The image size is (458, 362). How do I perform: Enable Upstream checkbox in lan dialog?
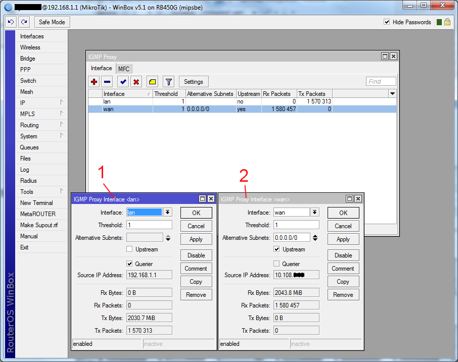coord(129,249)
